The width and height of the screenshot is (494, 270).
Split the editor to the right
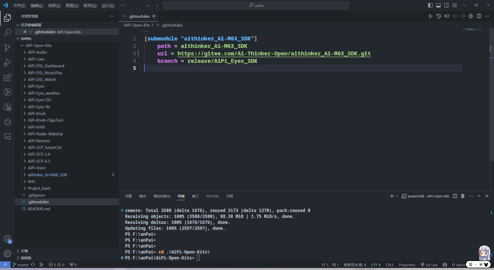point(479,16)
